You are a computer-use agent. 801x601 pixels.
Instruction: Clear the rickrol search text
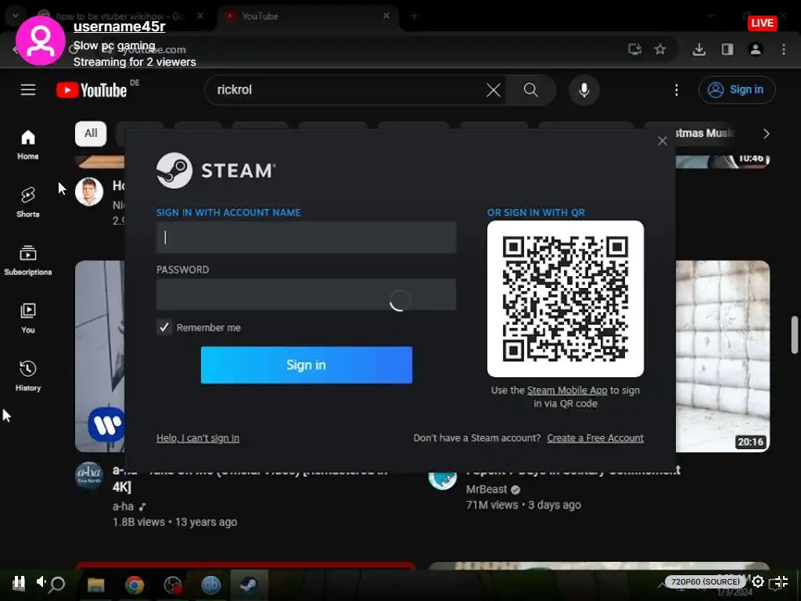(x=494, y=90)
